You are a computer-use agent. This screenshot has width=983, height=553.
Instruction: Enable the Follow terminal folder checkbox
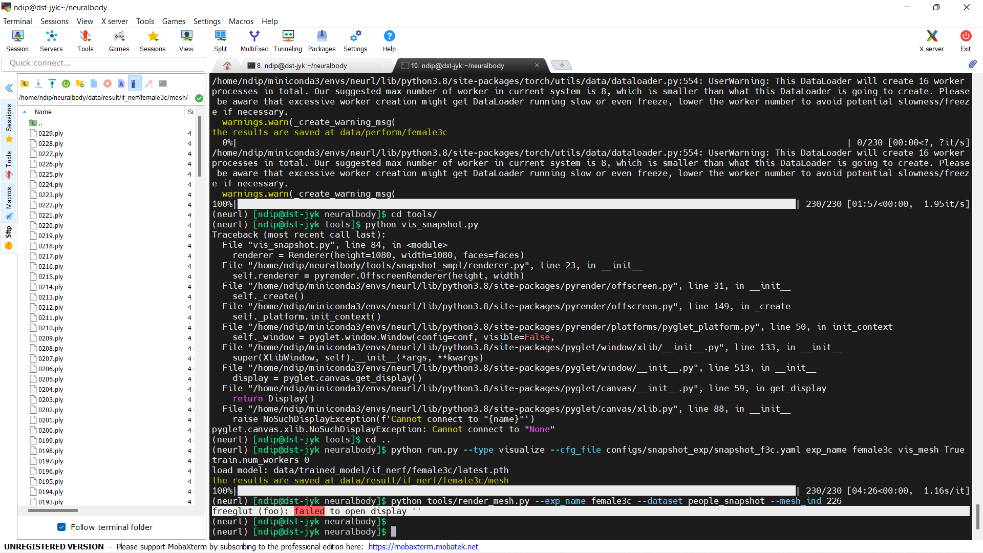tap(61, 527)
